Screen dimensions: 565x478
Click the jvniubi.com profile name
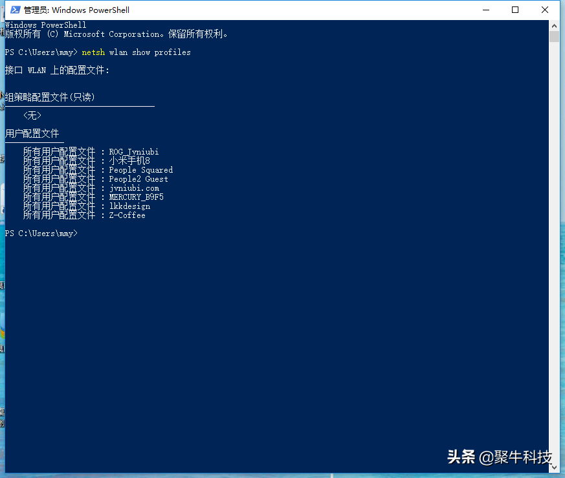click(x=134, y=188)
